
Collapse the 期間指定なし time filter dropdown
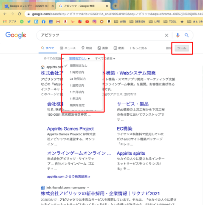[x=79, y=59]
